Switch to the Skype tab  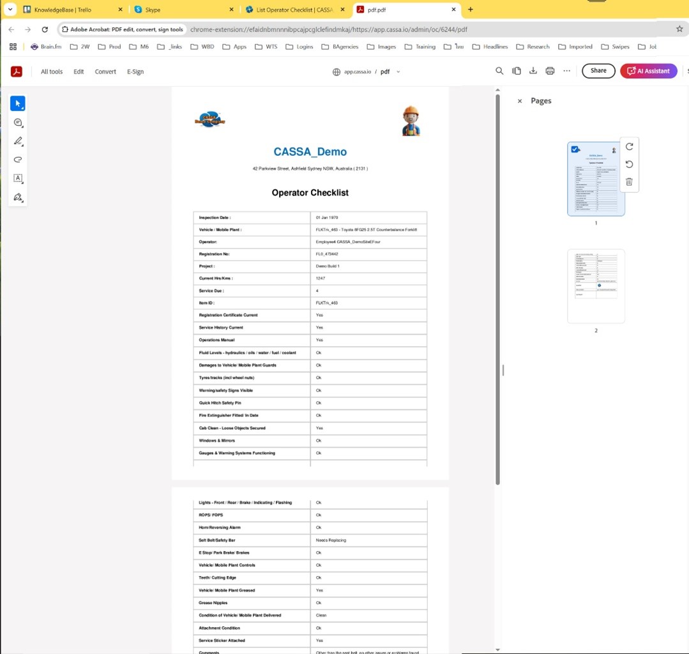pos(185,10)
